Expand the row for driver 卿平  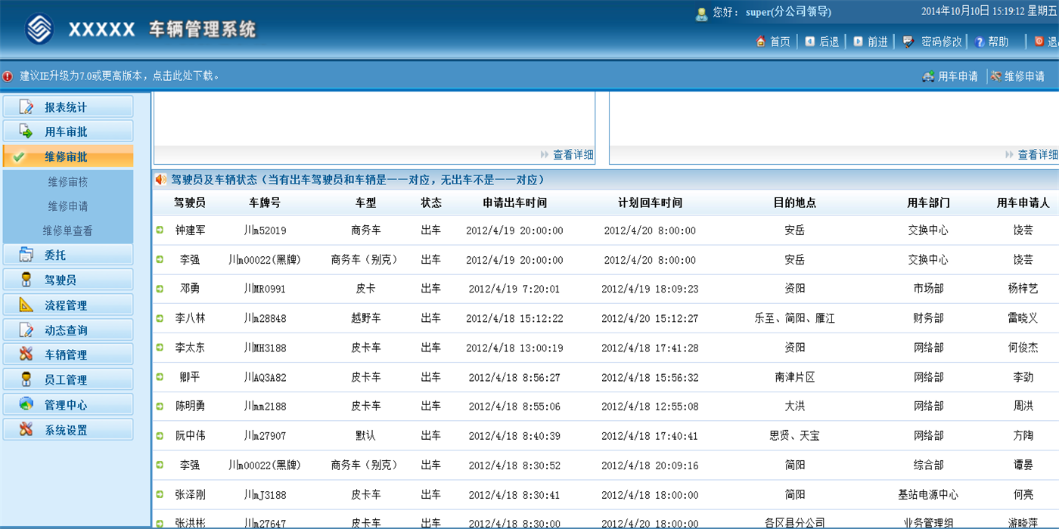(160, 377)
